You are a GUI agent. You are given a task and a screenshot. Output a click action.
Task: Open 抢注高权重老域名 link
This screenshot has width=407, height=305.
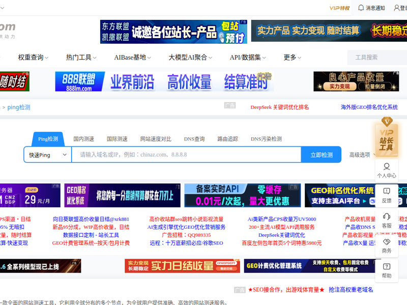pos(351,290)
